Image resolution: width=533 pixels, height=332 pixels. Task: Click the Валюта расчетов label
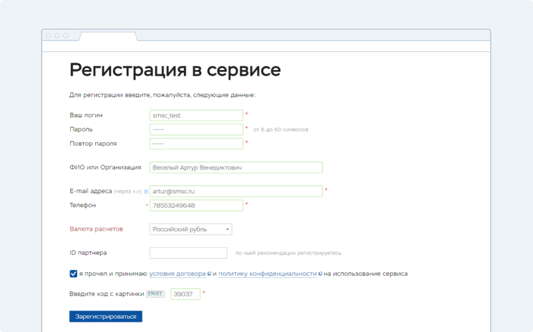[x=96, y=229]
